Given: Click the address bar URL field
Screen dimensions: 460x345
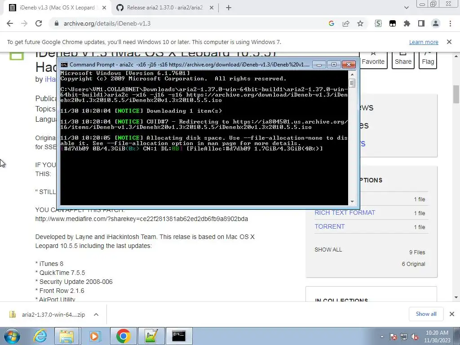Looking at the screenshot, I should coord(188,23).
